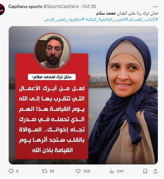The width and height of the screenshot is (164, 179).
Task: Open Capitano sports profile avatar
Action: tap(2, 9)
